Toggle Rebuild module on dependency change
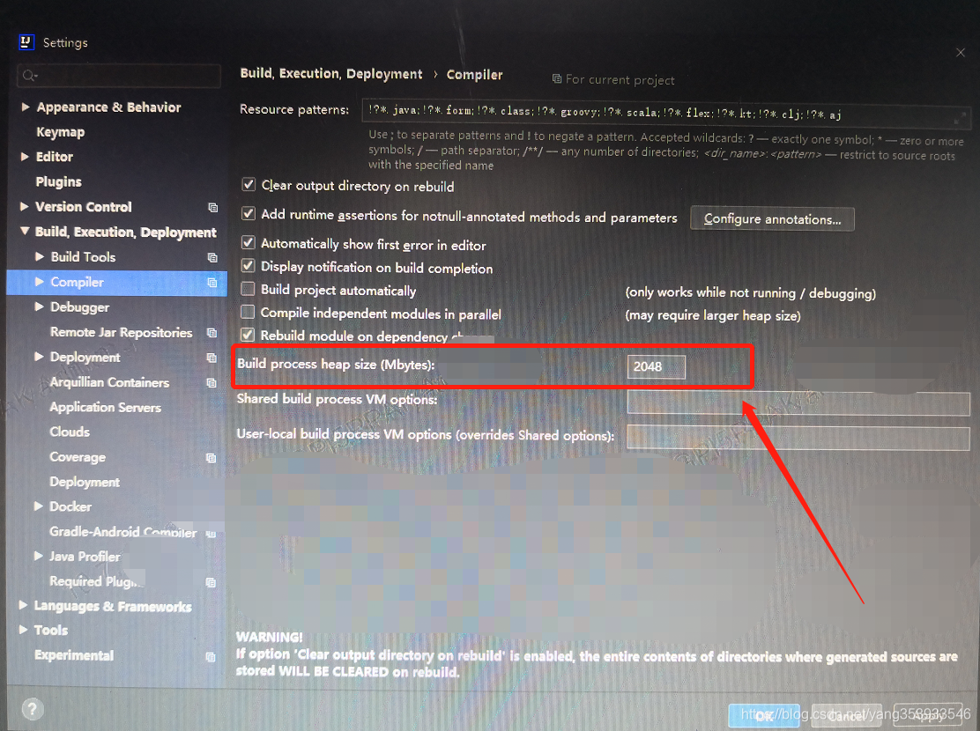 click(249, 335)
